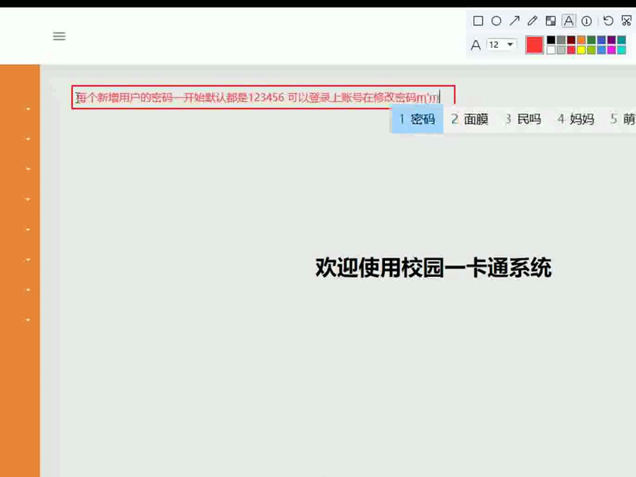This screenshot has height=477, width=636.
Task: Click the font letter A icon
Action: [x=476, y=45]
